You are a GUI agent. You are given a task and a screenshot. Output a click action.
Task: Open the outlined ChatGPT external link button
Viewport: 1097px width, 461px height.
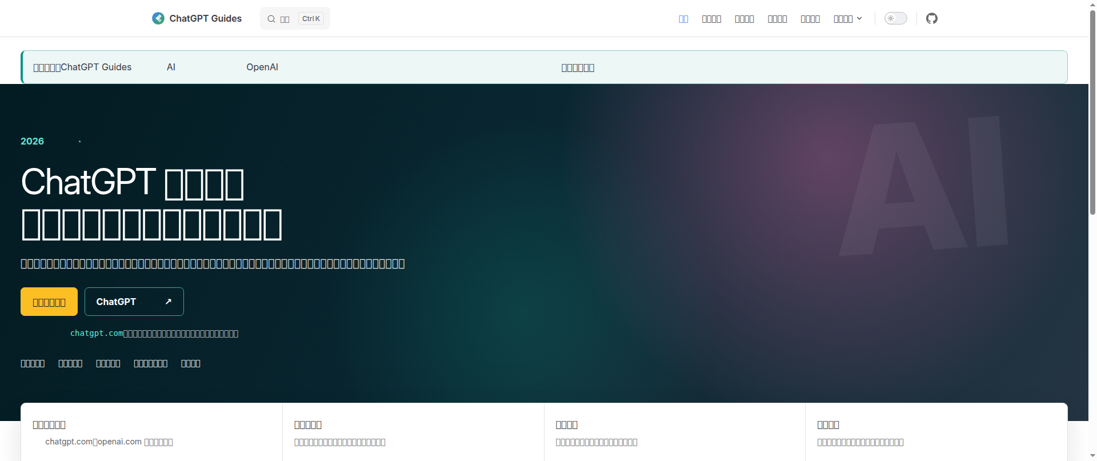(134, 302)
